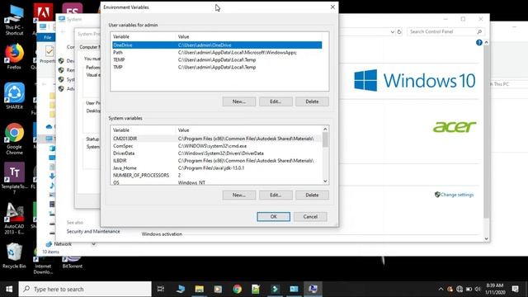Screen dimensions: 528x297
Task: Select ComSpec system variable
Action: tap(217, 146)
